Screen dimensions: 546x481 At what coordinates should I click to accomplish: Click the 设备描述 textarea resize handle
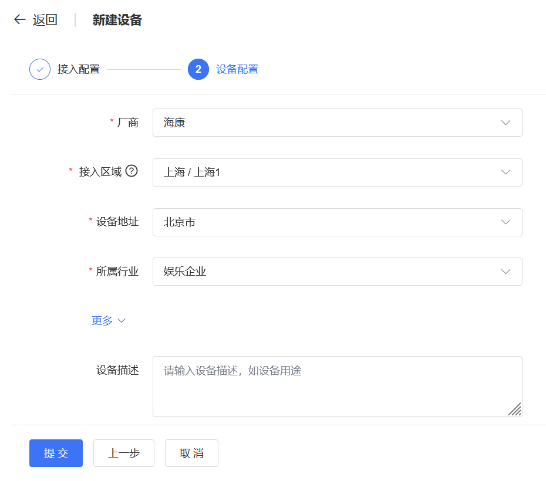515,409
